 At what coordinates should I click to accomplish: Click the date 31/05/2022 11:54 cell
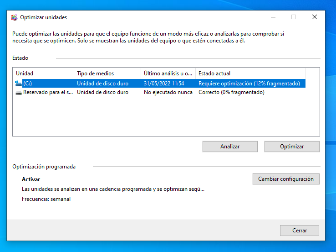click(164, 84)
